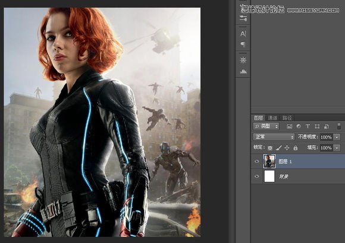Open the 正常 blend mode dropdown
The image size is (345, 243).
click(274, 137)
